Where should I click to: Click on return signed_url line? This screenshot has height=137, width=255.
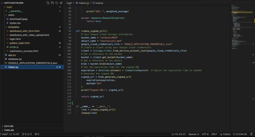point(92,96)
